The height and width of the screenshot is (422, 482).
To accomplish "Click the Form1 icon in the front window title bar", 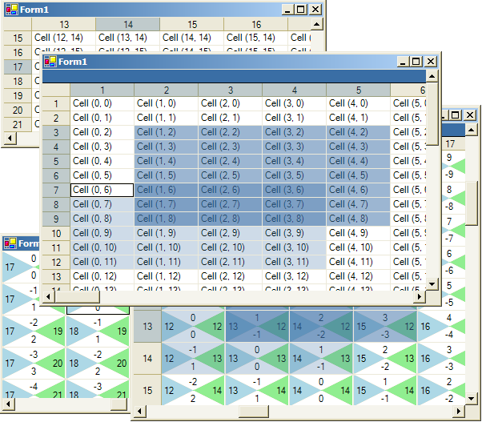I will click(x=50, y=62).
